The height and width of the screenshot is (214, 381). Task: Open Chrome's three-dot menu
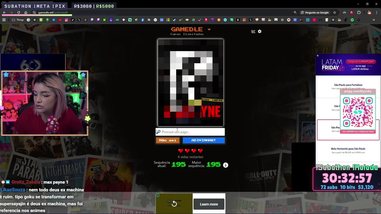tap(377, 12)
